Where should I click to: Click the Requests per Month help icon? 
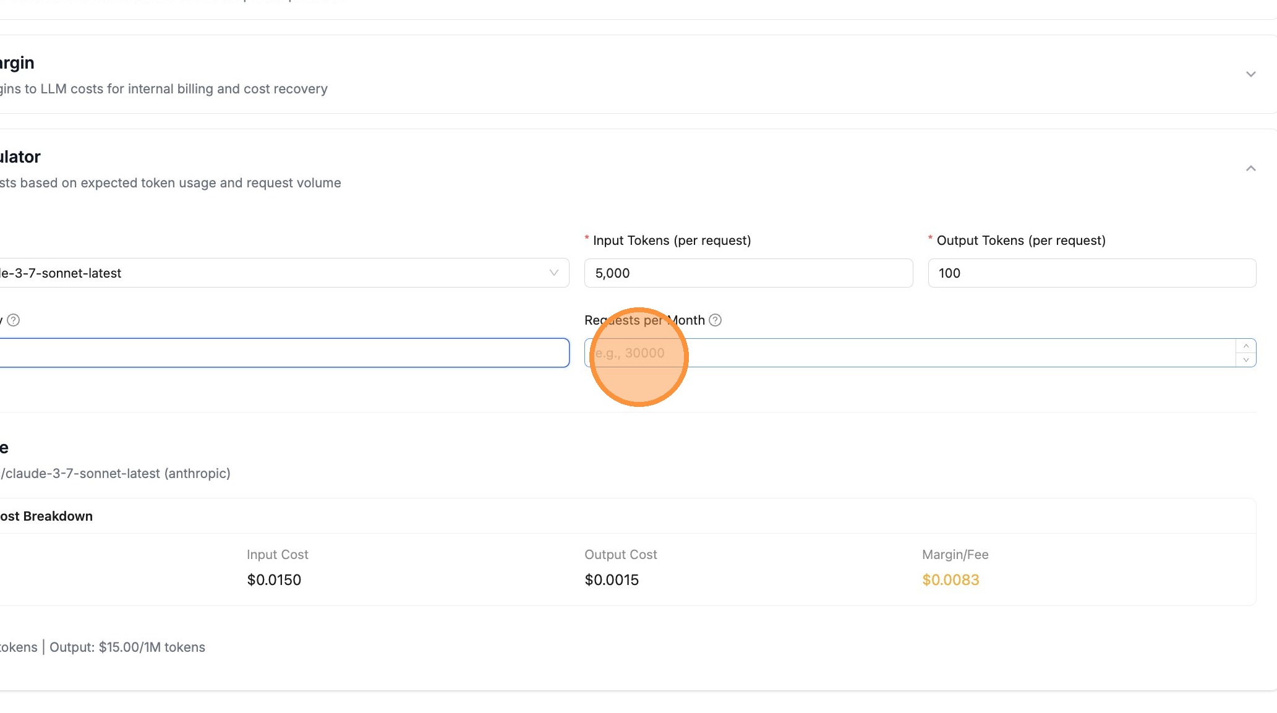(x=716, y=320)
